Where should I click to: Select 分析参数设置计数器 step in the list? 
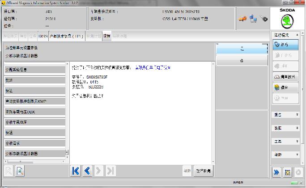35,154
